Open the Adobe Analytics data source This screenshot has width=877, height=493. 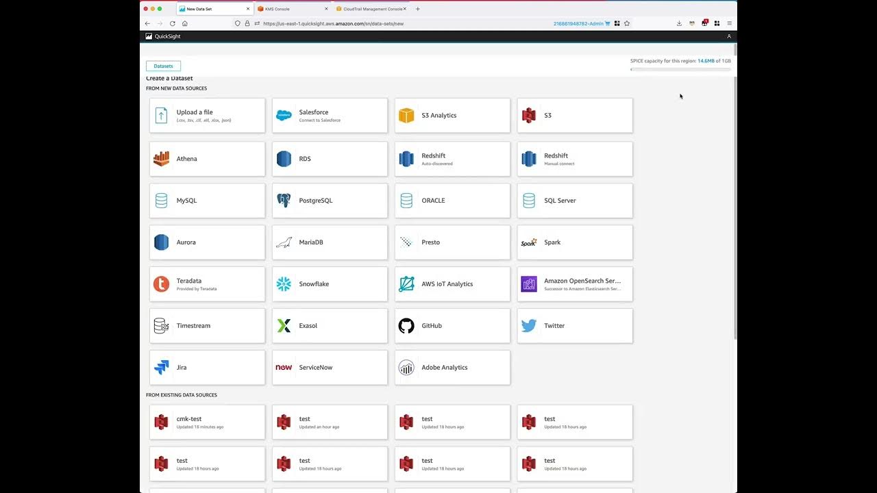[452, 368]
